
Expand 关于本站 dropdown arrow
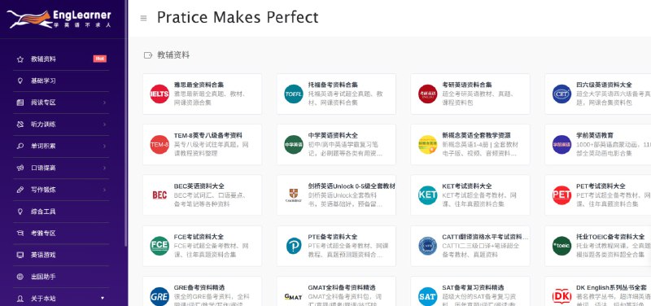[x=103, y=298]
